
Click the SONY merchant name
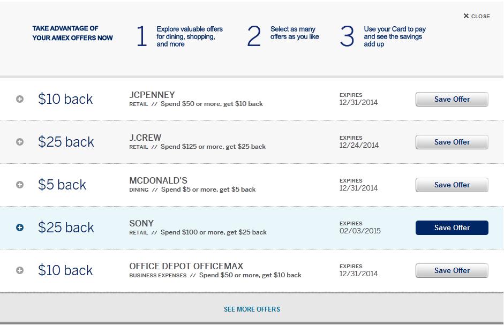141,223
